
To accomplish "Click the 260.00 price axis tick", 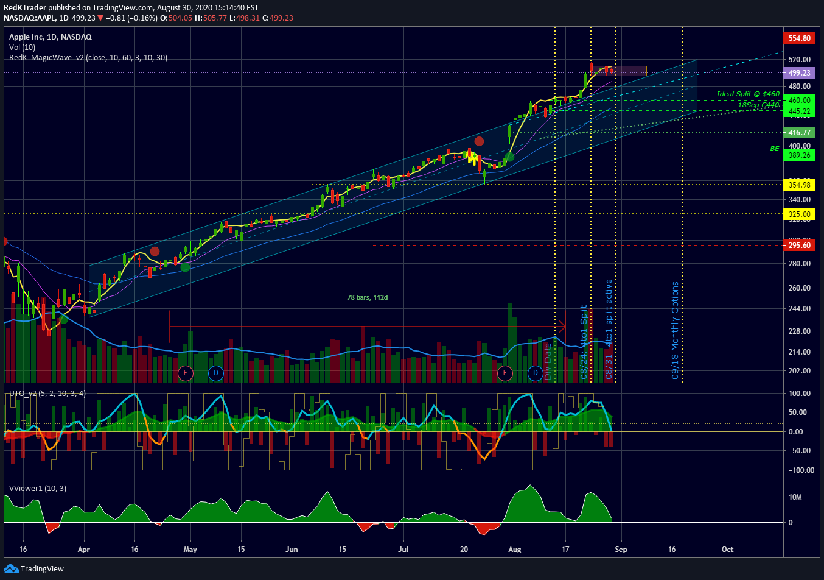I will click(800, 288).
